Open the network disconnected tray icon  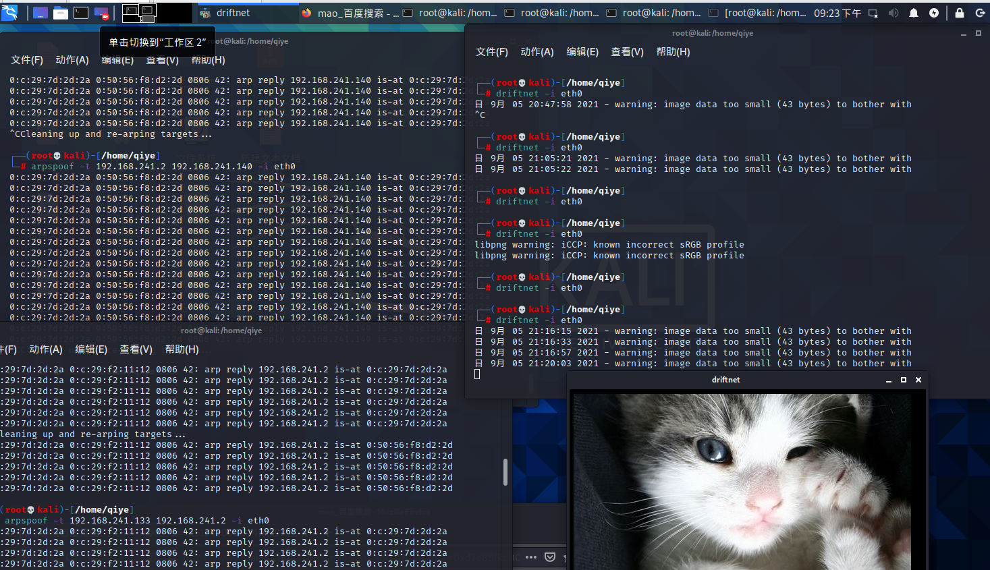pos(873,13)
